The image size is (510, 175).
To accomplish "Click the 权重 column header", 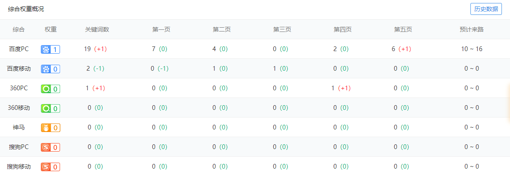I will coord(51,29).
